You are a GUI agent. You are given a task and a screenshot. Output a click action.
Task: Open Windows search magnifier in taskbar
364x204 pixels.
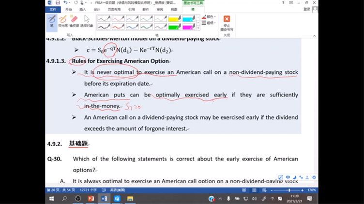(x=64, y=198)
